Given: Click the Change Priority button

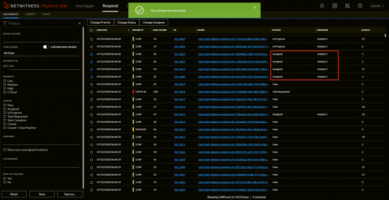Looking at the screenshot, I should (x=100, y=22).
